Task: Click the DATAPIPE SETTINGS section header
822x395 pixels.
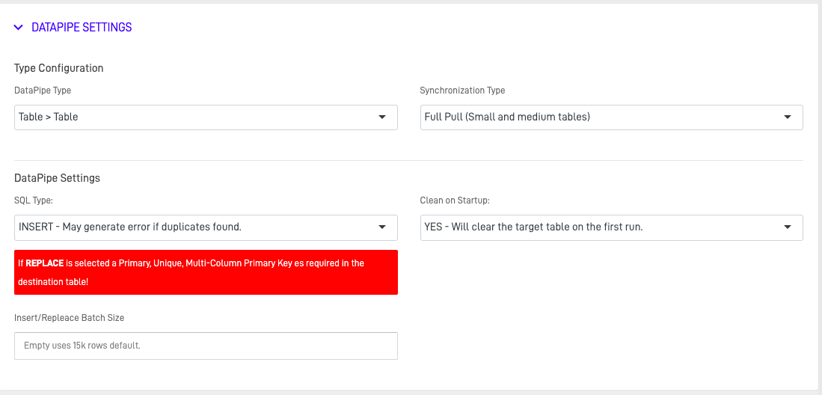Action: tap(82, 28)
